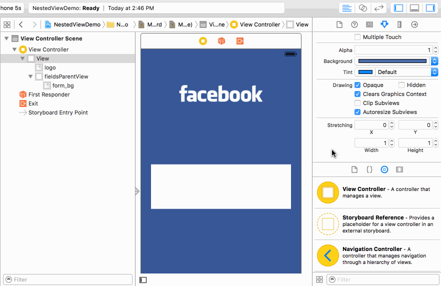The image size is (441, 286).
Task: Click the outline filter icon
Action: point(9,279)
